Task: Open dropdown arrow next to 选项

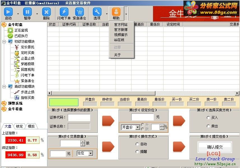Action: point(107,14)
